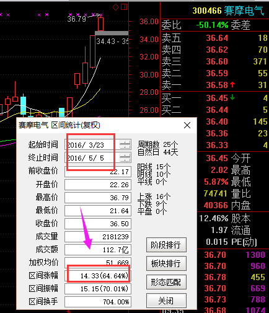The height and width of the screenshot is (313, 269).
Task: Click the 终止时间 date field
Action: tap(92, 158)
